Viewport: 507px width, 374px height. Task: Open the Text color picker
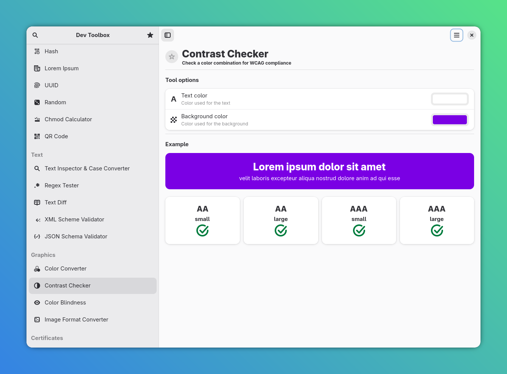tap(449, 99)
